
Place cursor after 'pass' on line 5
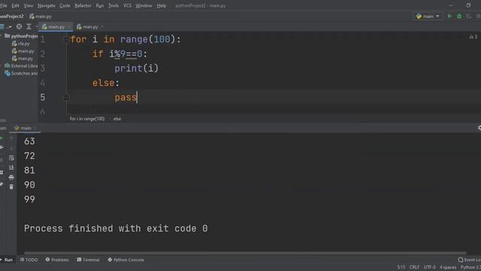(x=137, y=98)
